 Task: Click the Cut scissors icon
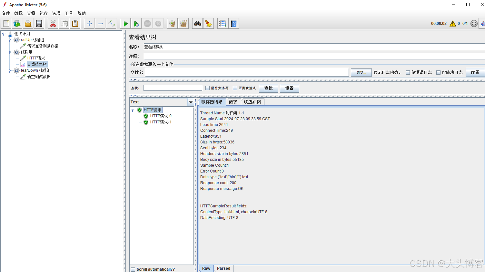pos(53,24)
